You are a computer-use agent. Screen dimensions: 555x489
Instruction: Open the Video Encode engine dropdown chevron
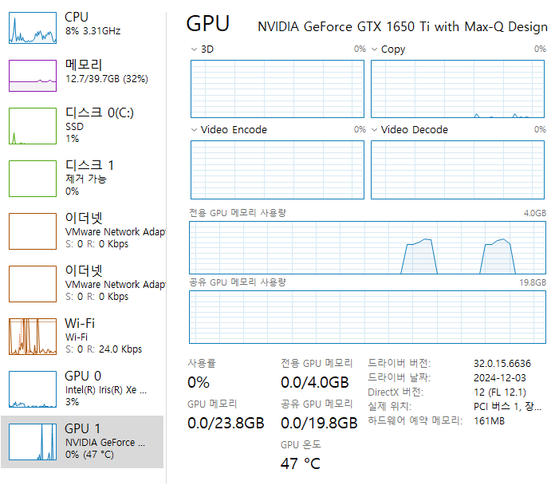click(x=194, y=130)
